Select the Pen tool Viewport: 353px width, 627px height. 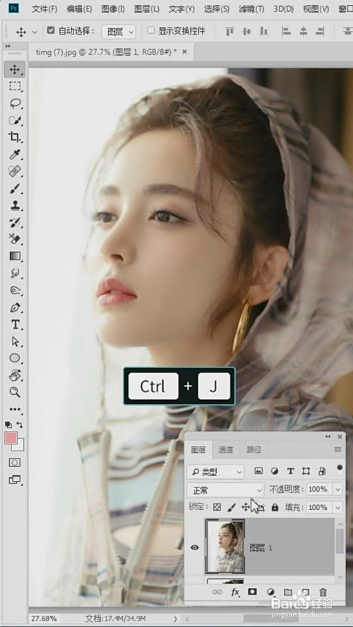point(15,308)
